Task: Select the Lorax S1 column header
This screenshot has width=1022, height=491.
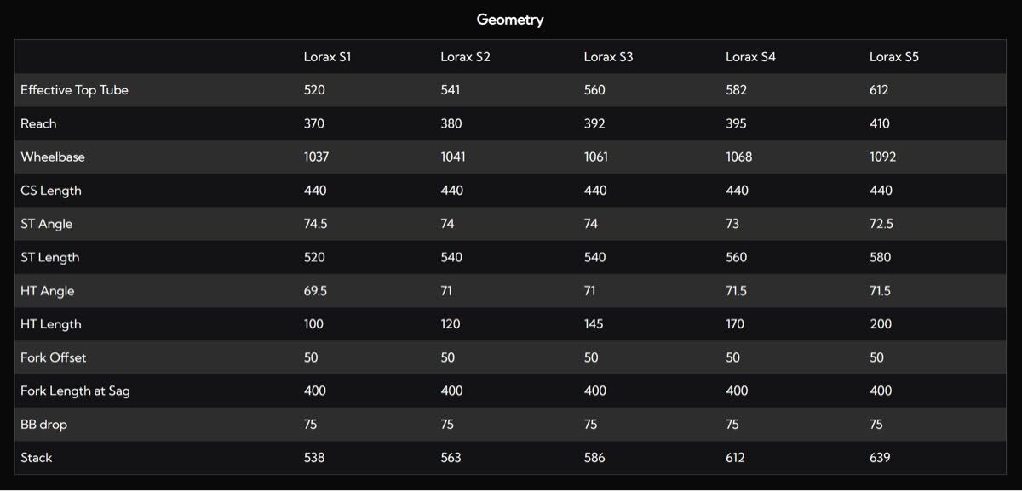Action: pos(327,57)
